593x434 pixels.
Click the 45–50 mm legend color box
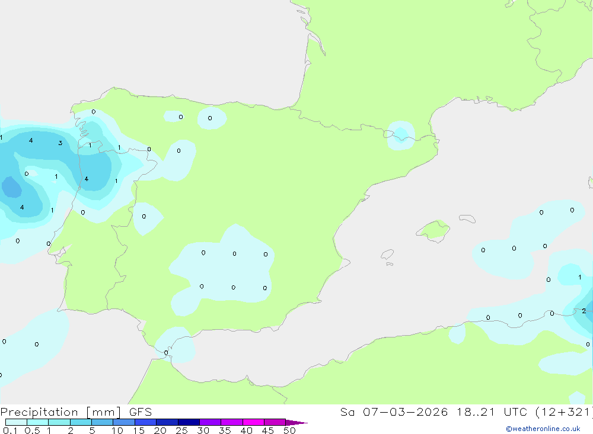275,422
